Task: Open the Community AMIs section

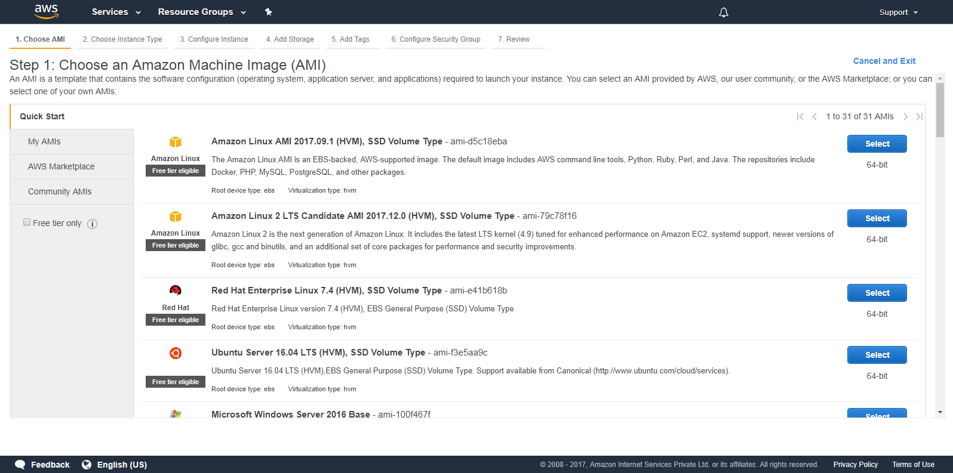Action: click(60, 191)
